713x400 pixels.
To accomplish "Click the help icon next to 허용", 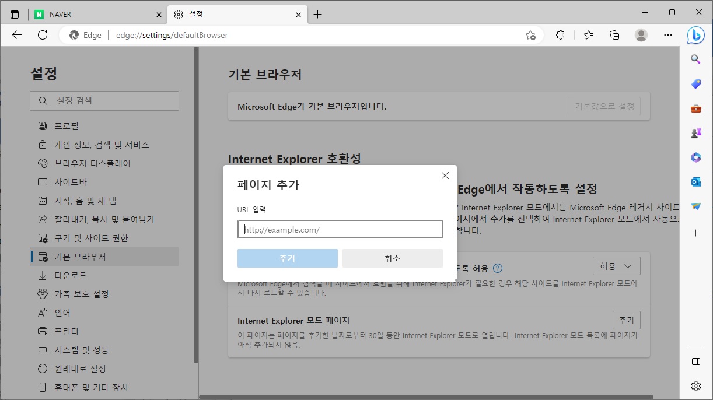I will click(x=498, y=268).
